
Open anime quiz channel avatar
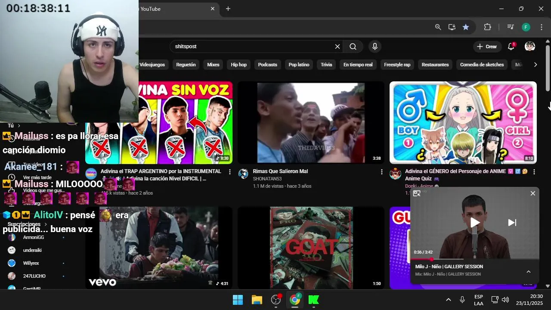[x=395, y=174]
